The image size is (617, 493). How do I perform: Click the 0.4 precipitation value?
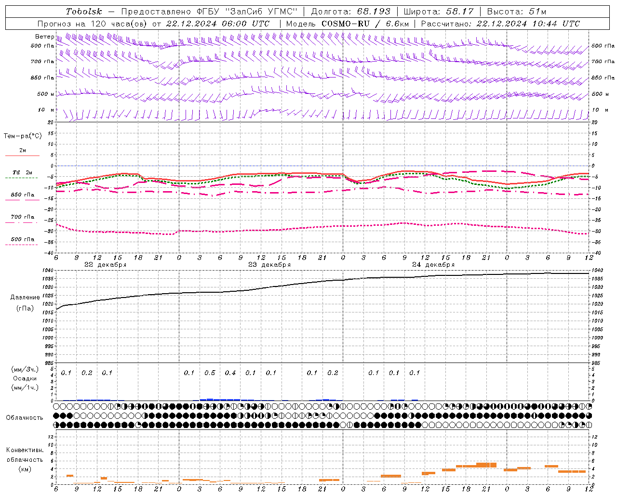230,373
